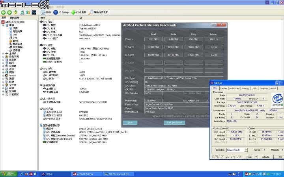The height and width of the screenshot is (177, 284).
Task: Click the PC Backup toolbar button
Action: point(61,12)
